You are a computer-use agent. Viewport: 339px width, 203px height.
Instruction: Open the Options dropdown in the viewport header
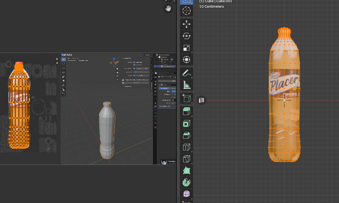148,55
